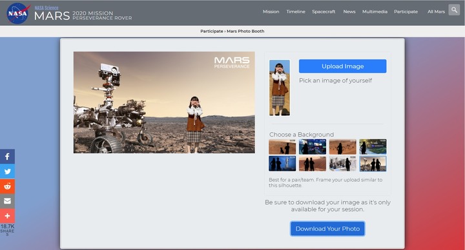Viewport: 465px width, 250px height.
Task: Choose the rover with pair silhouette background
Action: coord(373,164)
